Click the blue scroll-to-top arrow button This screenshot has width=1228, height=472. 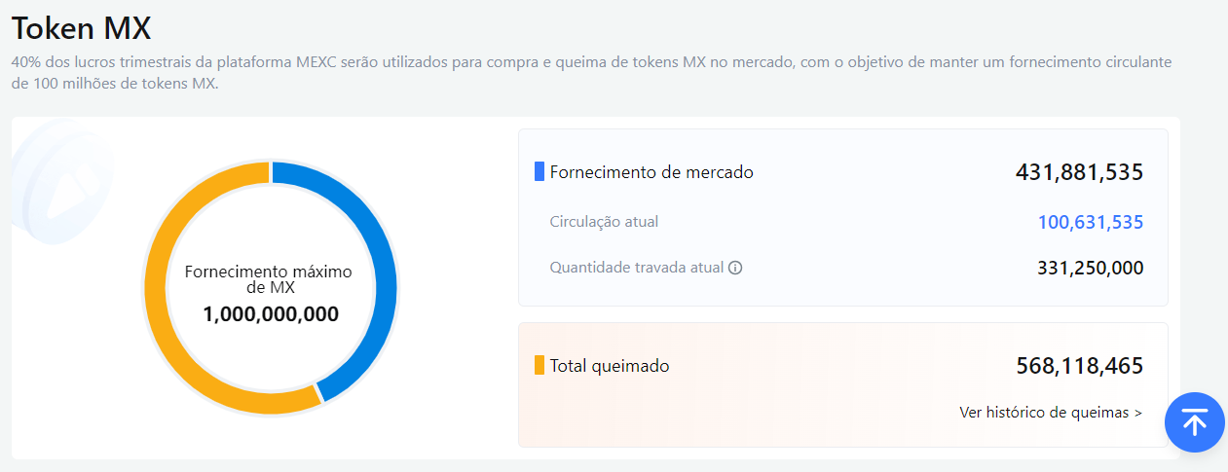(x=1195, y=422)
